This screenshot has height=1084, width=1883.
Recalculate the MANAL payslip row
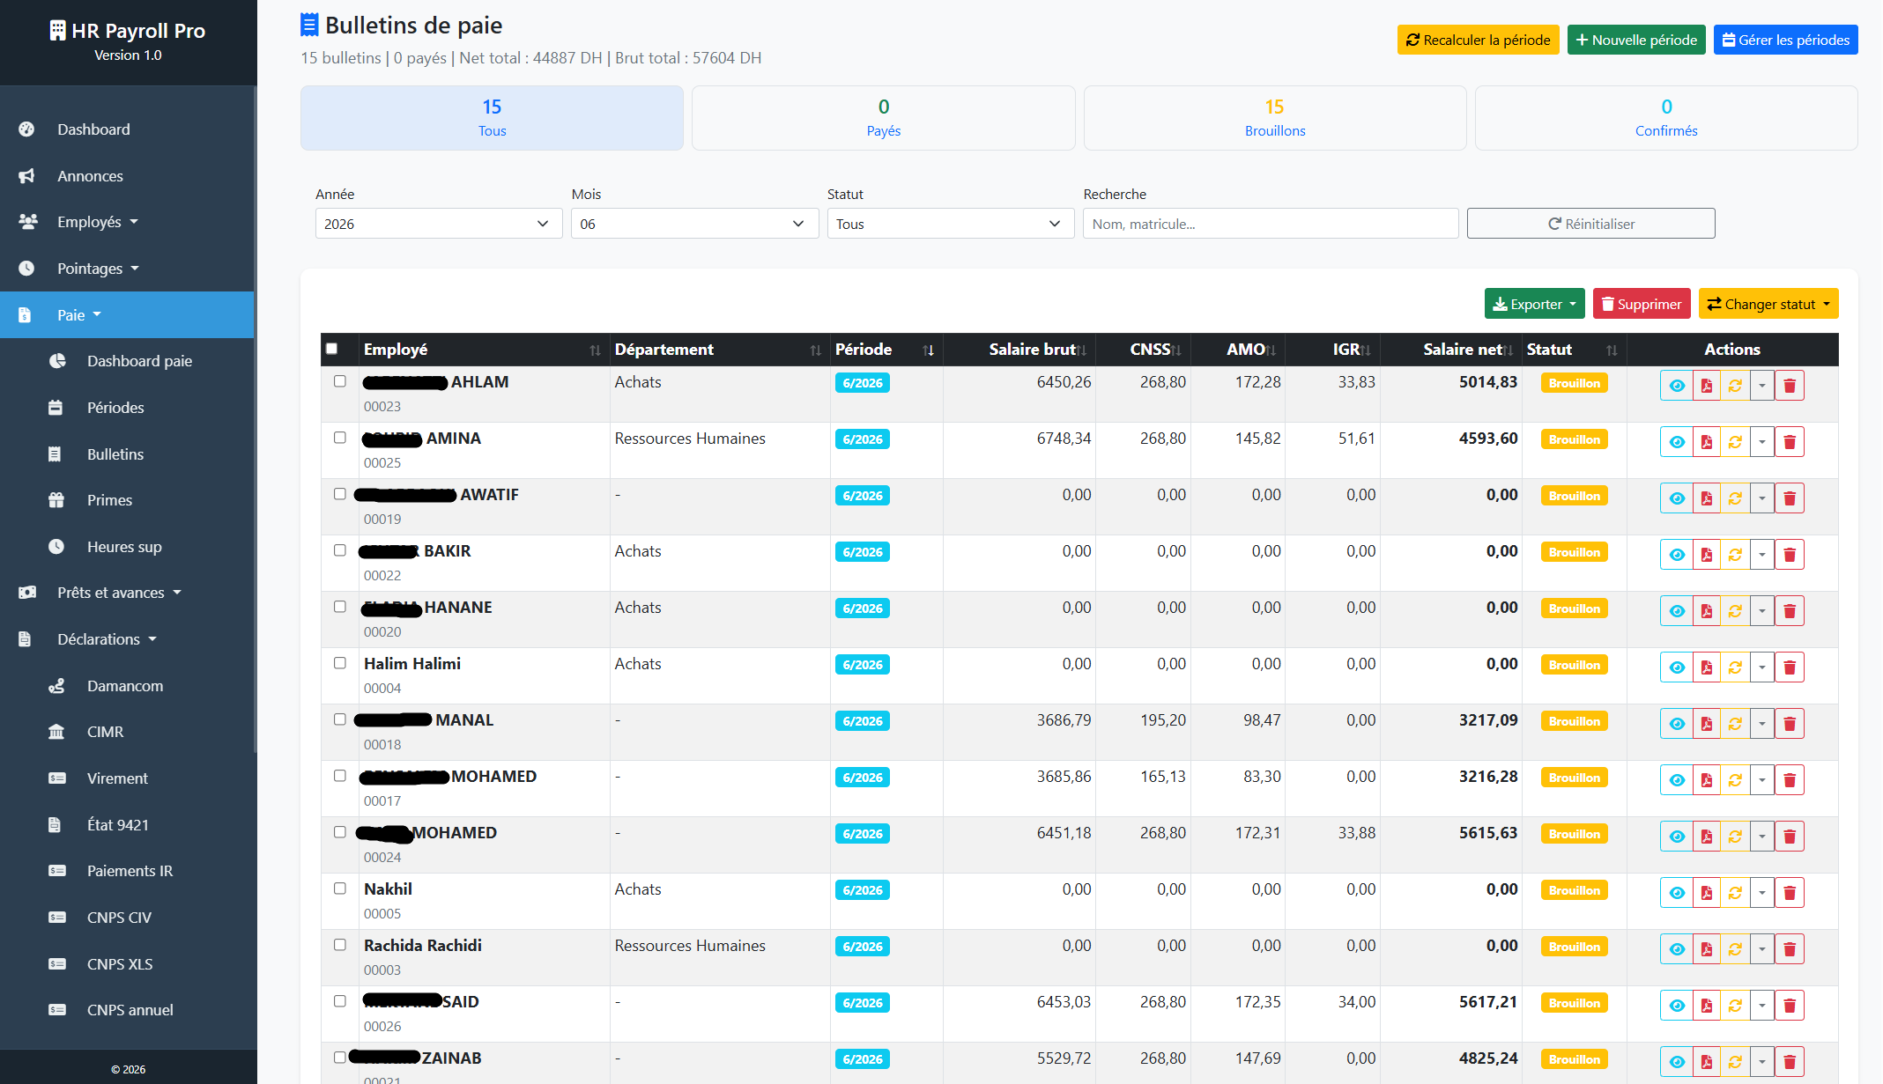pos(1735,724)
